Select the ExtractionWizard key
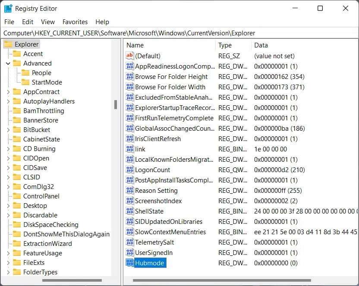Viewport: 359px width, 286px height. pos(47,244)
